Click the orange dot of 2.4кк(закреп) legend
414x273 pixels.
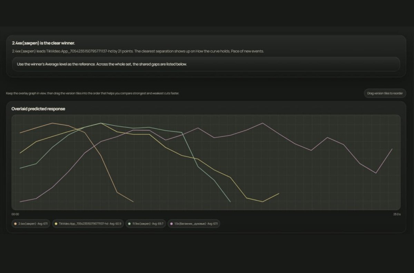(x=16, y=224)
